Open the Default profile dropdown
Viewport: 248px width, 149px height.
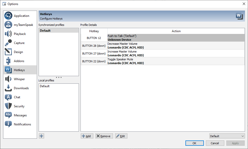point(227,136)
